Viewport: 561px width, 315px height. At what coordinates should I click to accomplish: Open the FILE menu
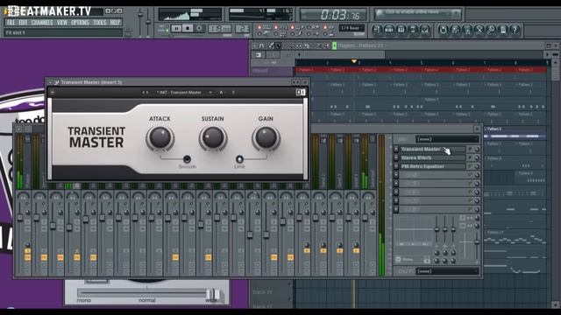pyautogui.click(x=11, y=23)
